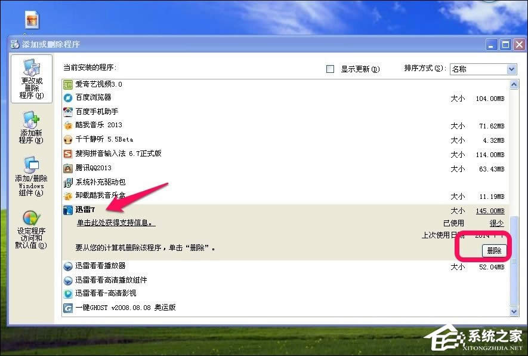528x356 pixels.
Task: Switch to 更改或删除程序 sidebar tab
Action: [x=31, y=79]
